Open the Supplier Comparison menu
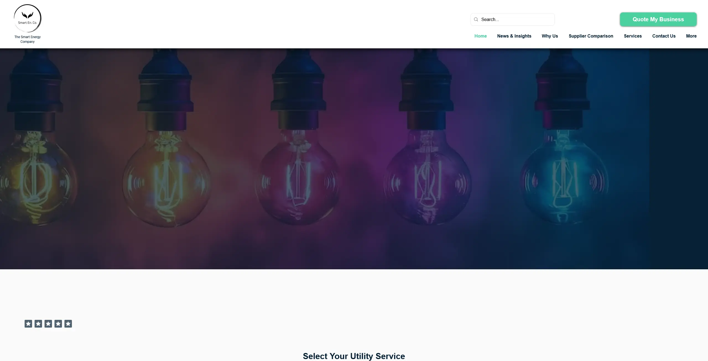This screenshot has width=708, height=361. 591,36
